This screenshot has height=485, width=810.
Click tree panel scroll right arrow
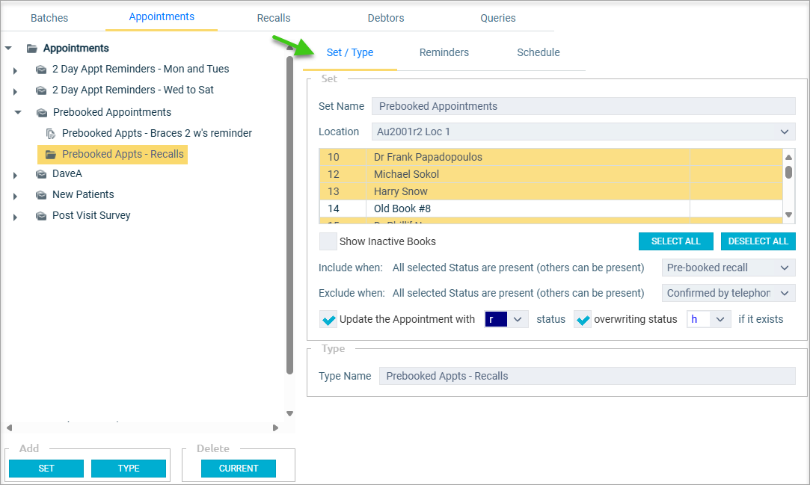coord(275,427)
